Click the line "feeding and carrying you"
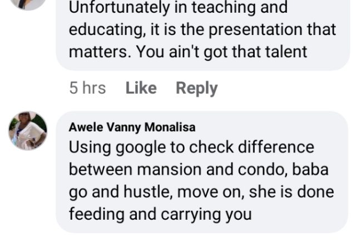The image size is (356, 242). tap(160, 214)
